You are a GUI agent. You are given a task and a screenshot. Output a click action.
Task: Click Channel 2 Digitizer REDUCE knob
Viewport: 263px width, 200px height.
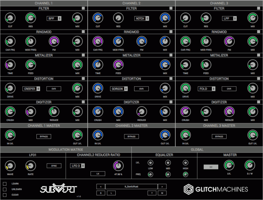[x=142, y=111]
